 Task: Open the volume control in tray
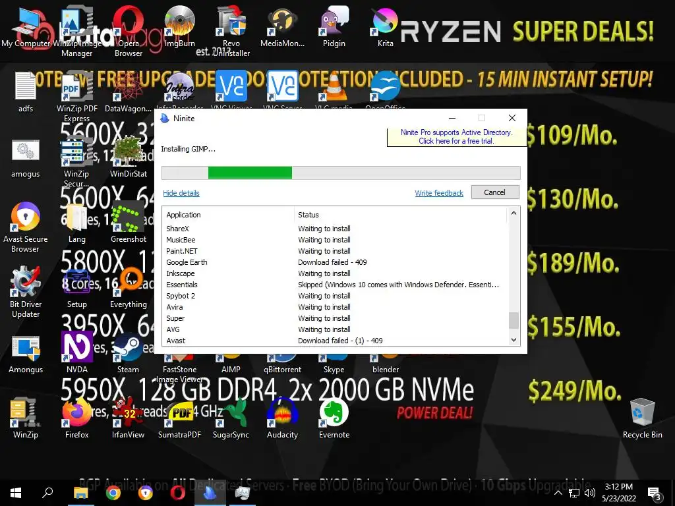point(590,493)
